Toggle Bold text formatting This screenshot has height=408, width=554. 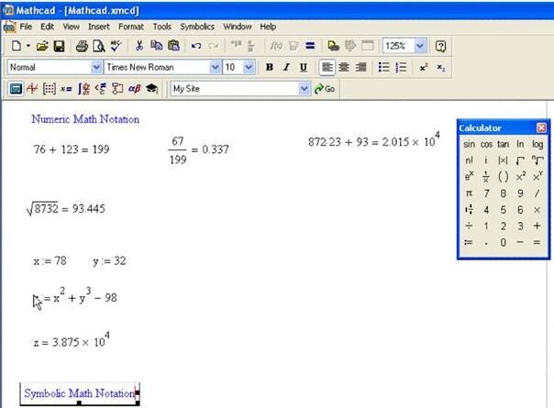coord(269,68)
